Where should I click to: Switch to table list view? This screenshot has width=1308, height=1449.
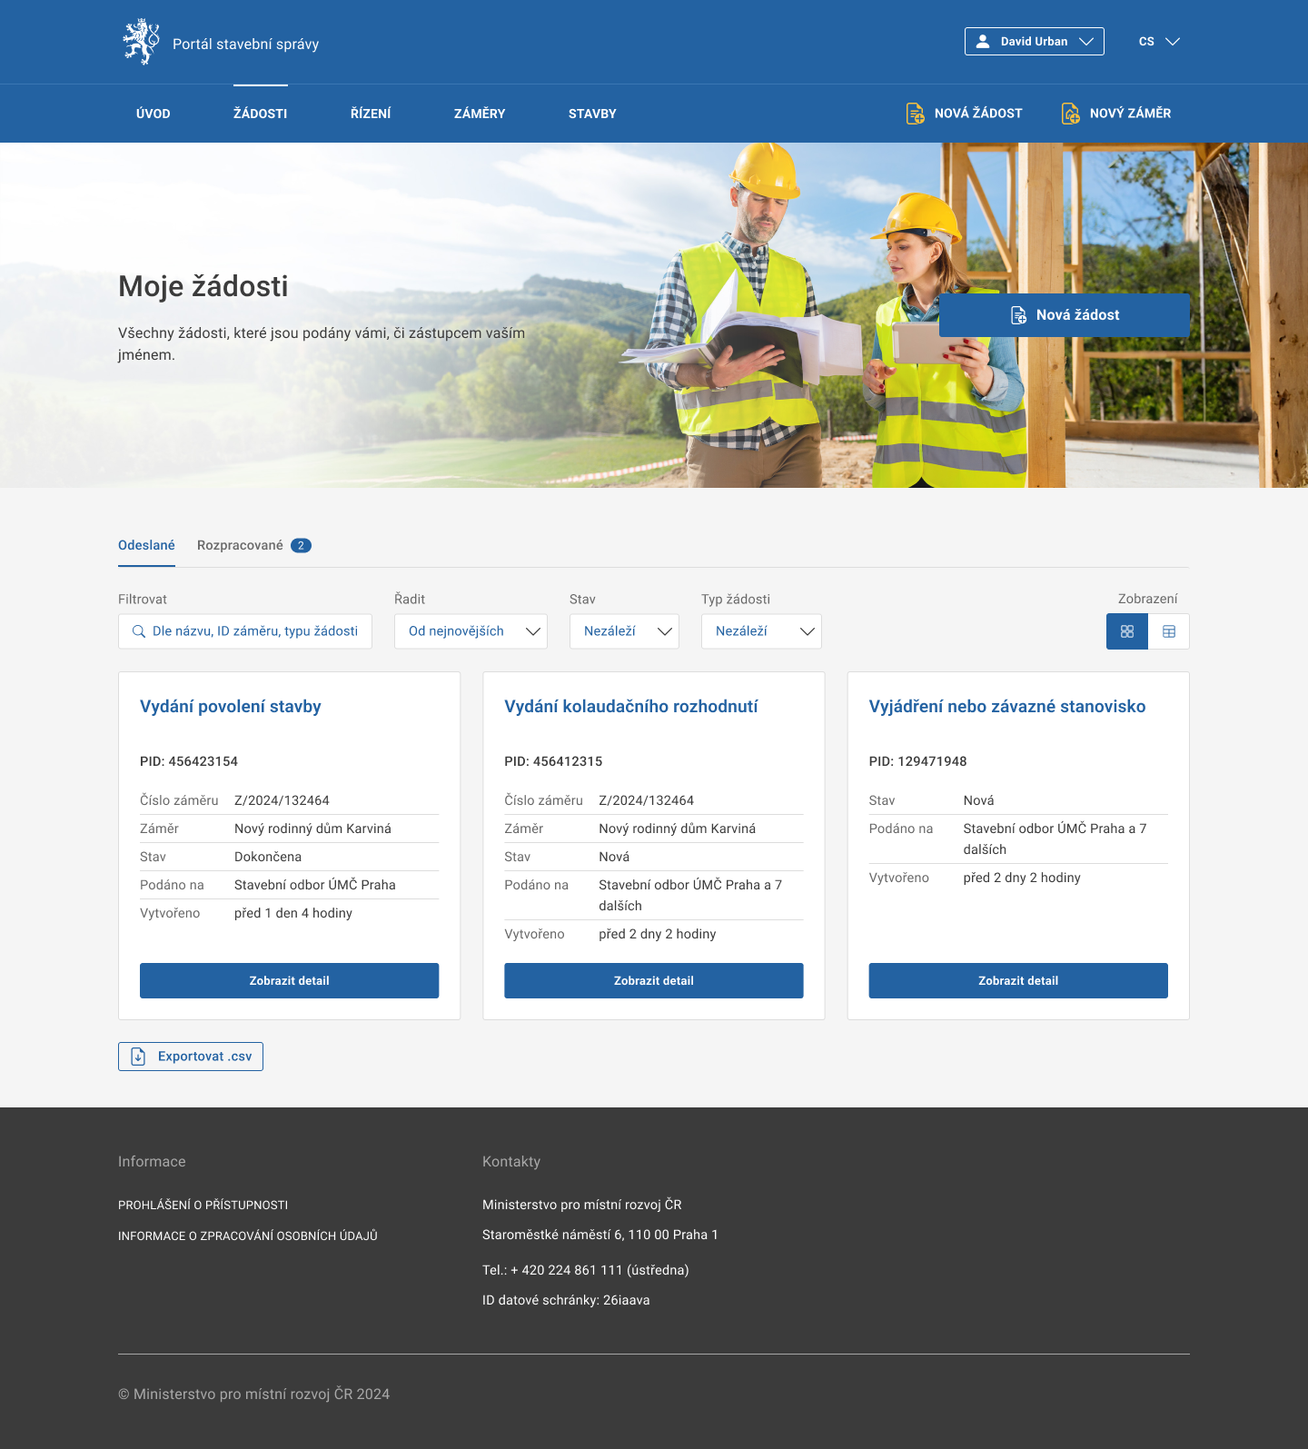coord(1169,631)
